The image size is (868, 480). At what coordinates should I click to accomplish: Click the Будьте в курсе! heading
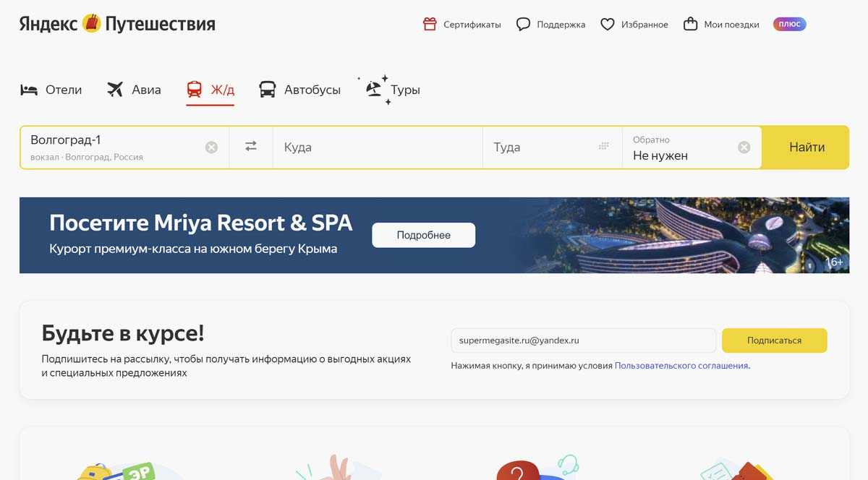pos(123,333)
